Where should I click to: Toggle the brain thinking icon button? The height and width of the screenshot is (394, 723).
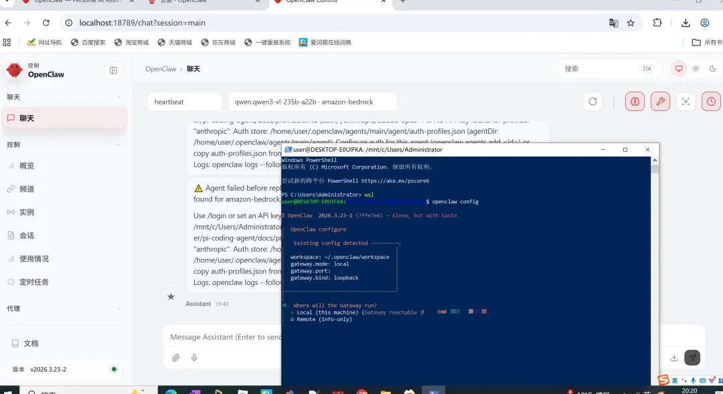(x=635, y=102)
